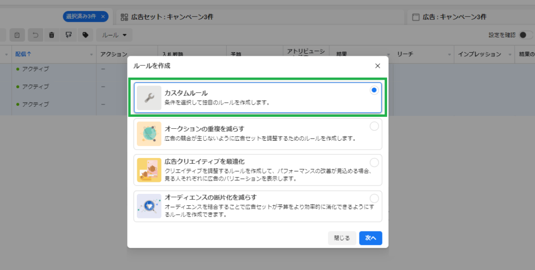Click the trash delete icon
The height and width of the screenshot is (270, 535).
point(52,35)
